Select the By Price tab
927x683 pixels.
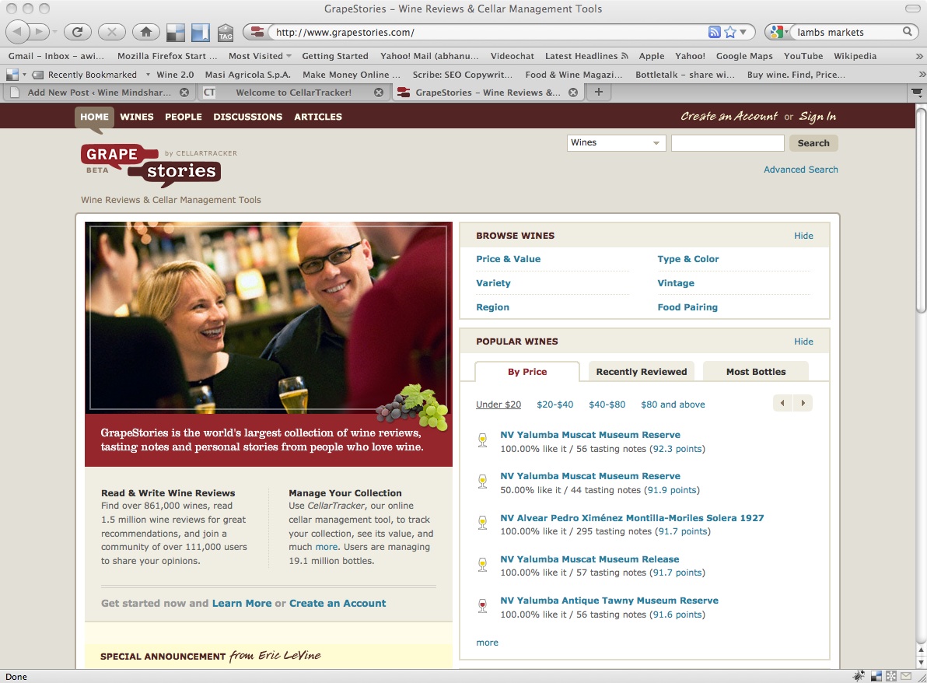click(x=527, y=371)
